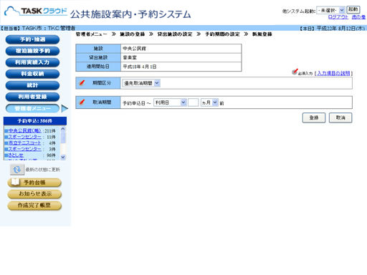Screen dimensions: 367x275
Task: Go to 施設の登録 in the breadcrumb
Action: 133,34
